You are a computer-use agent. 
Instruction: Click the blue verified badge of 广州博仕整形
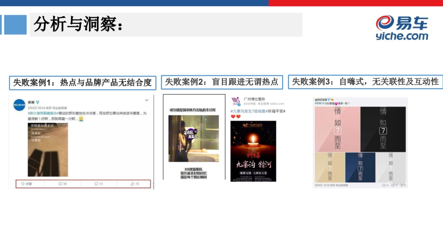tap(239, 104)
